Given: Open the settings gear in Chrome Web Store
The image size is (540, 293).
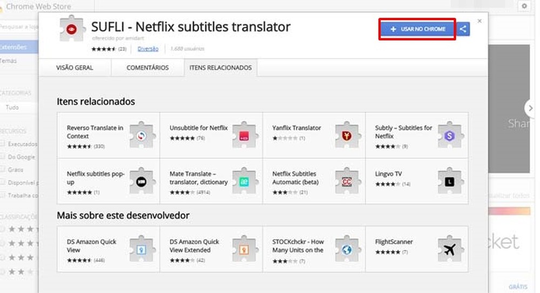Looking at the screenshot, I should coord(524,6).
